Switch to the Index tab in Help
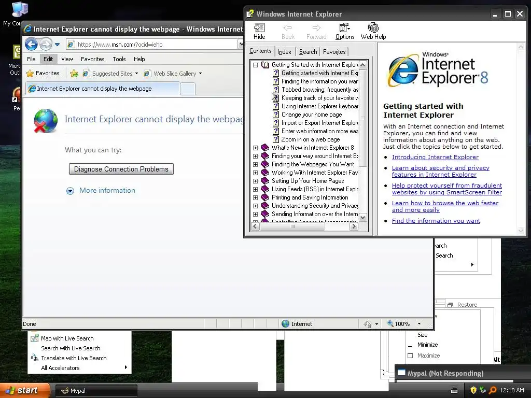Image resolution: width=531 pixels, height=398 pixels. coord(284,52)
